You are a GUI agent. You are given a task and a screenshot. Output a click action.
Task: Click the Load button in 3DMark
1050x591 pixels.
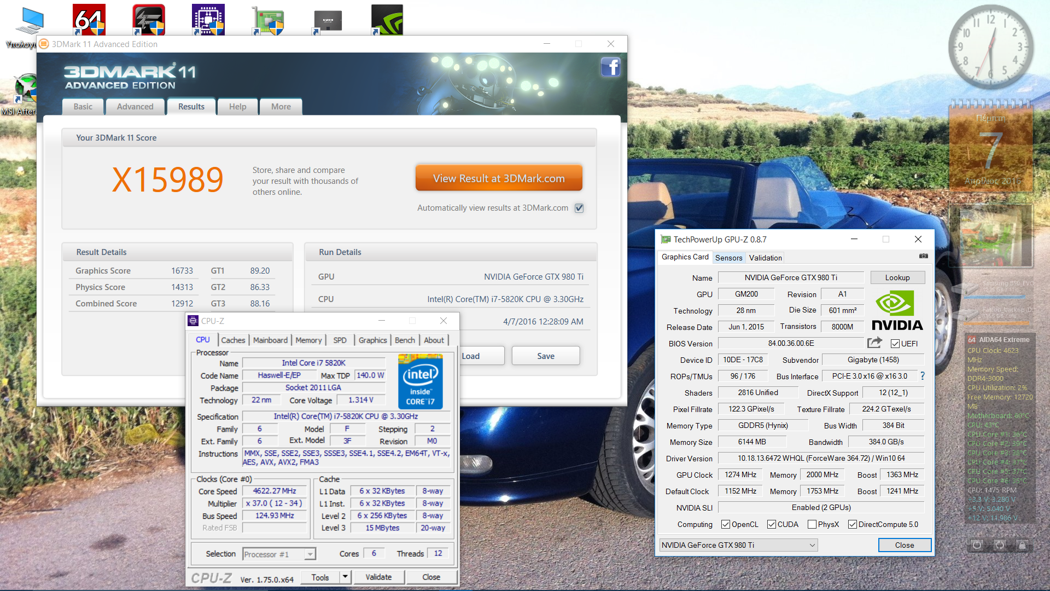481,356
